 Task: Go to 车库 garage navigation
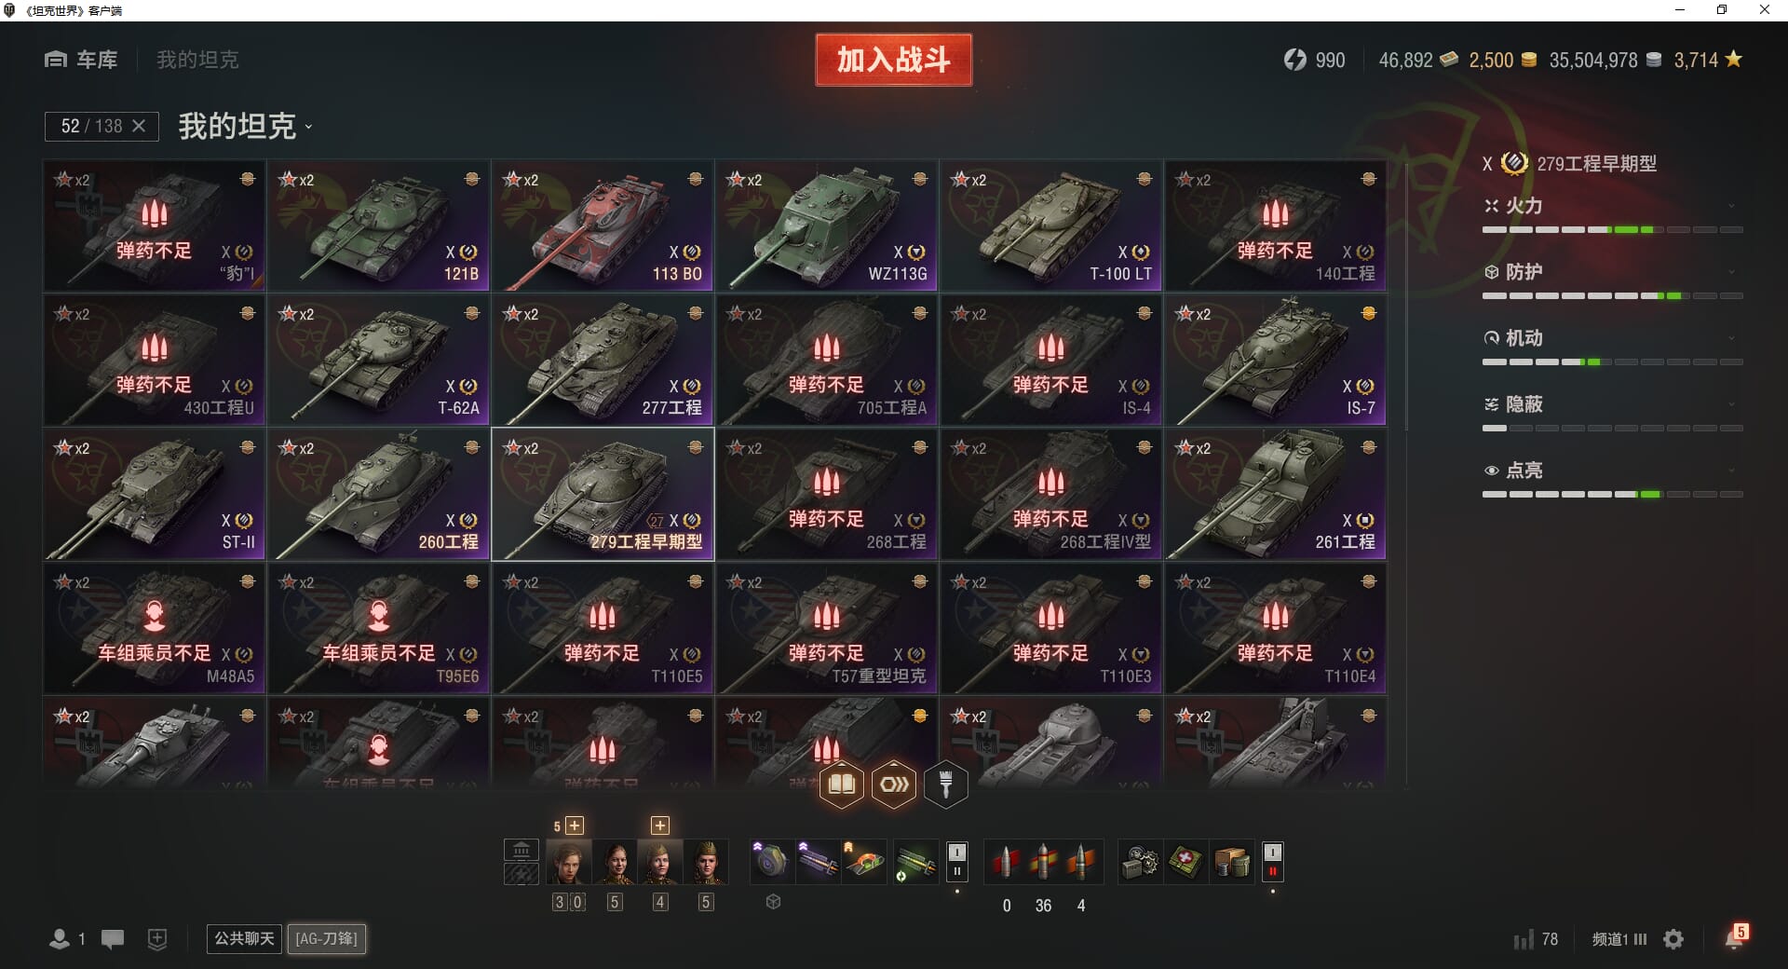(x=82, y=60)
